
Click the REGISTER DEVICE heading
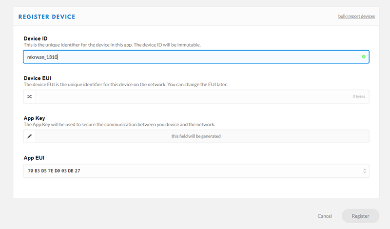coord(47,17)
